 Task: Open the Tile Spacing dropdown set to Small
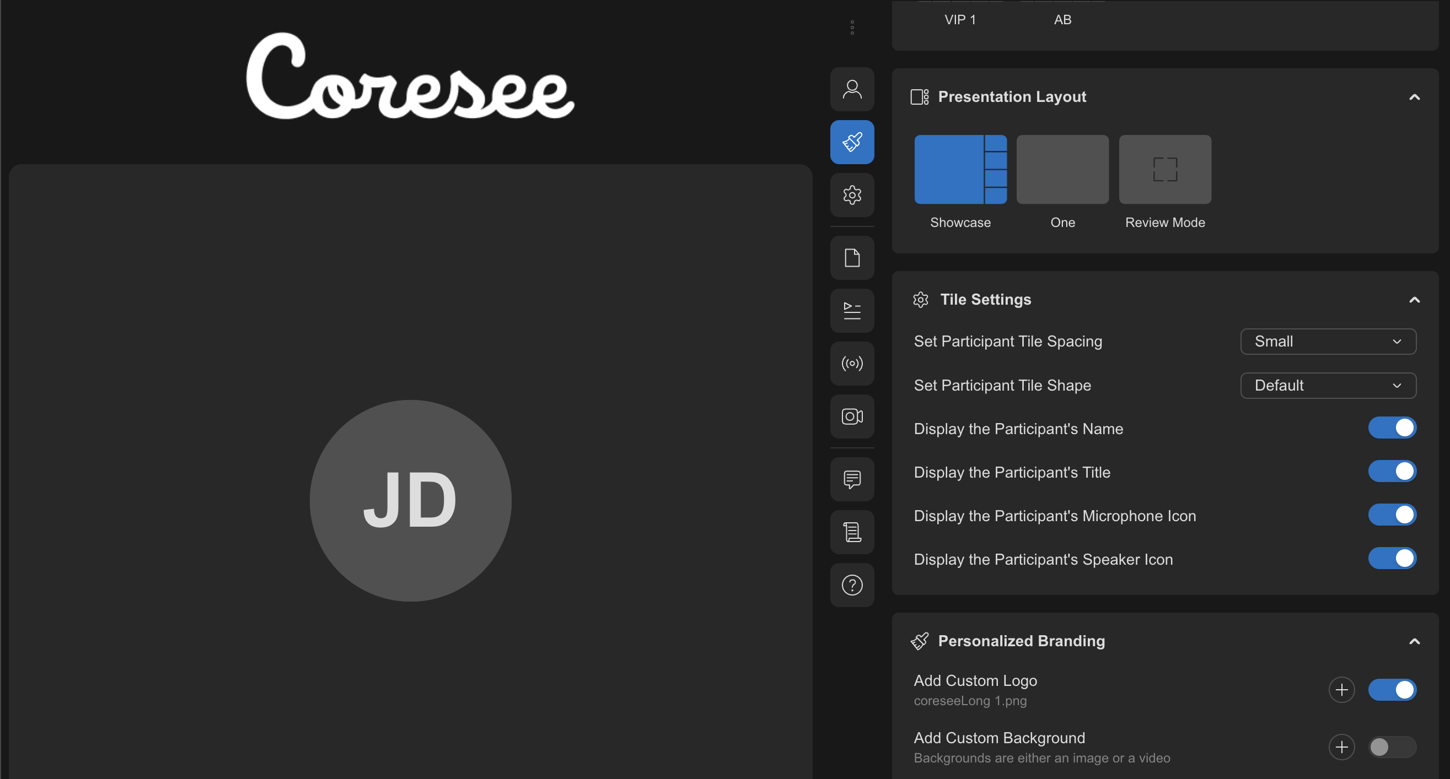1328,342
